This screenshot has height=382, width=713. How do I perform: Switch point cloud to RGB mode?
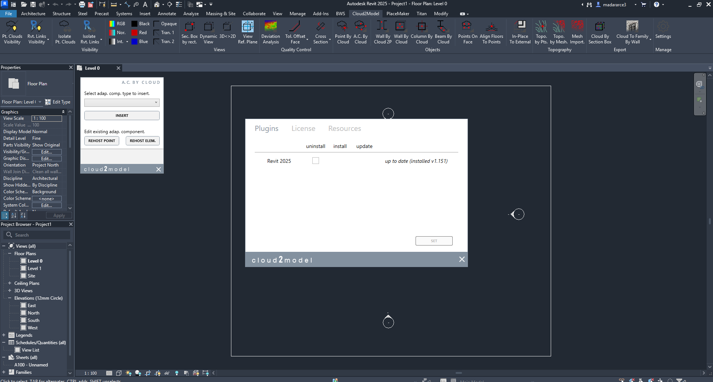tap(117, 24)
